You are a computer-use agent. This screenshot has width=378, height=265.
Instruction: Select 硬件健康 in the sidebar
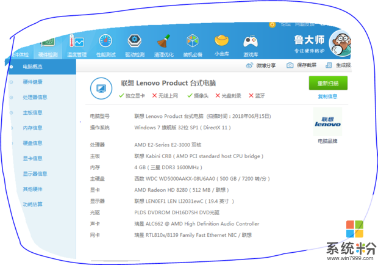click(x=32, y=82)
